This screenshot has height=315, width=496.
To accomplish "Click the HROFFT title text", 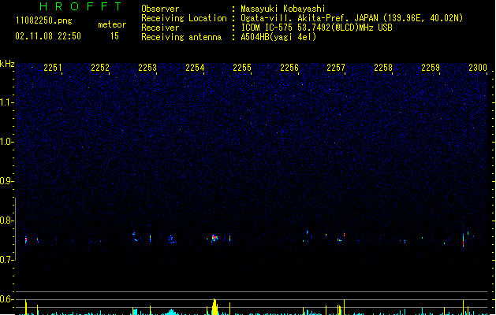I will 80,6.
